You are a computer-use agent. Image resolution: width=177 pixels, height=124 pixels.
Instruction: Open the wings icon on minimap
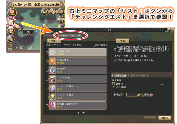(x=45, y=12)
